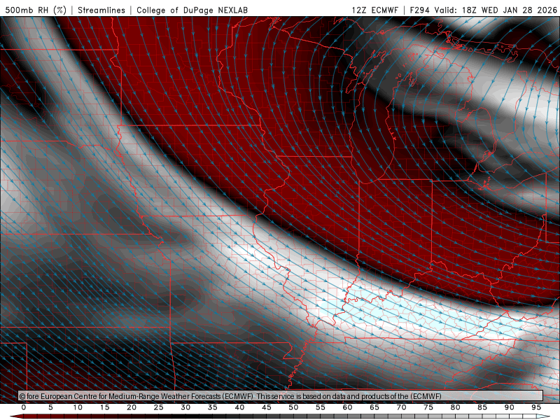Click the "30" label on the color scale
Screen dimensions: 560x420
[x=185, y=407]
